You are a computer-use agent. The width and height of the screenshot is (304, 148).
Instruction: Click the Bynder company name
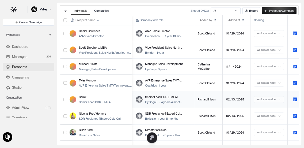pos(150,53)
